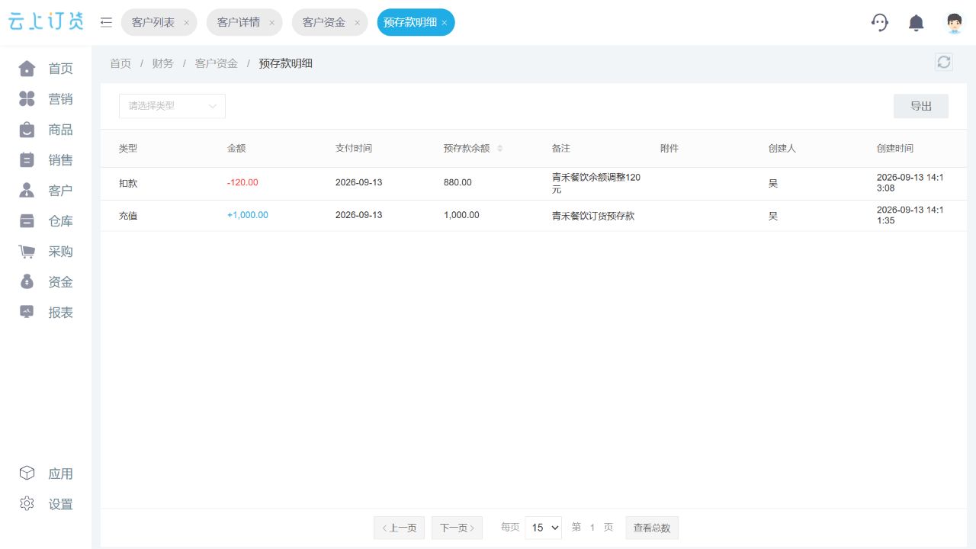Viewport: 976px width, 549px height.
Task: Click the 客户资金 breadcrumb link
Action: [217, 63]
